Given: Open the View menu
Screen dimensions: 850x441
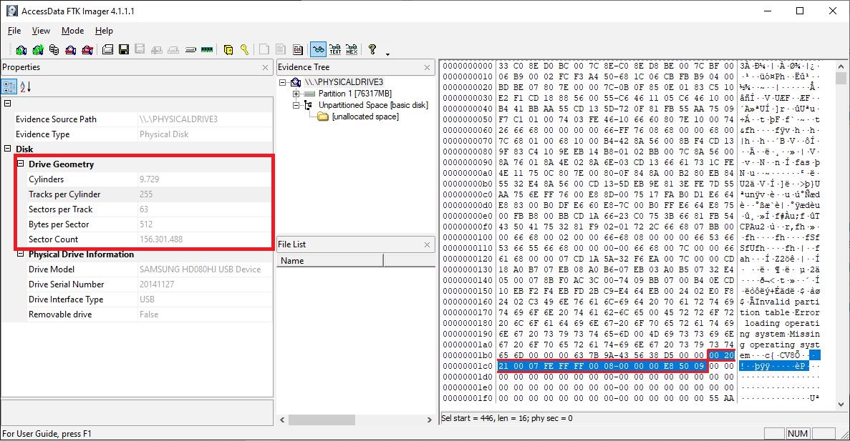Looking at the screenshot, I should pos(41,31).
